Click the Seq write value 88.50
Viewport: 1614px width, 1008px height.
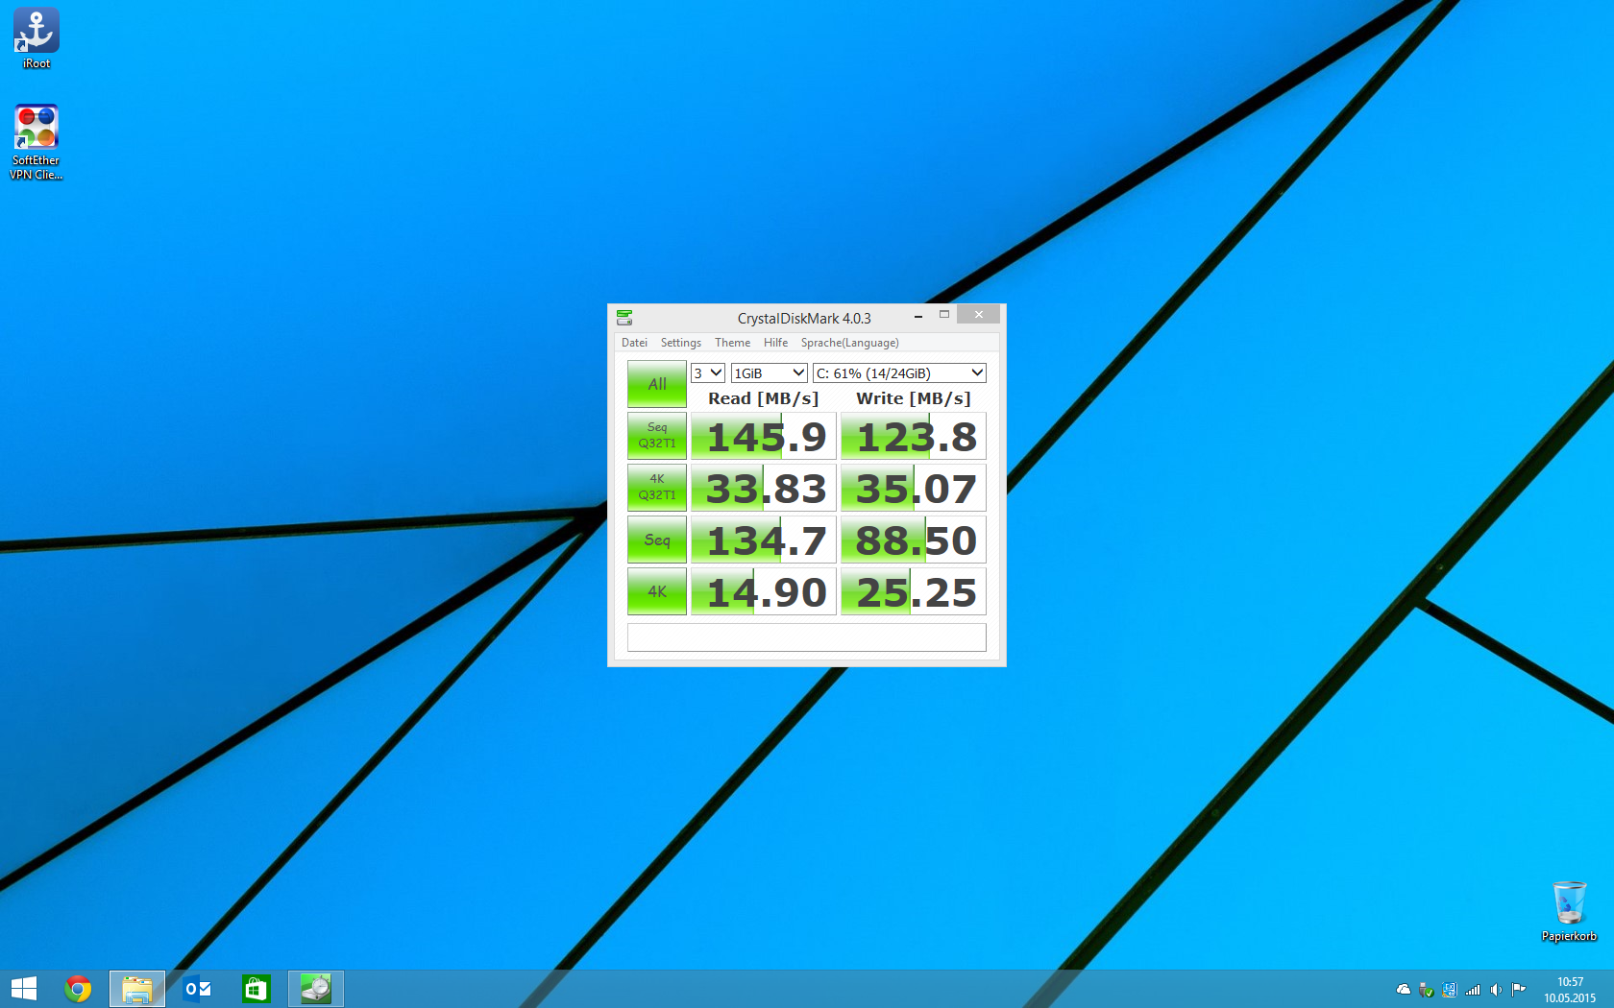[x=914, y=540]
